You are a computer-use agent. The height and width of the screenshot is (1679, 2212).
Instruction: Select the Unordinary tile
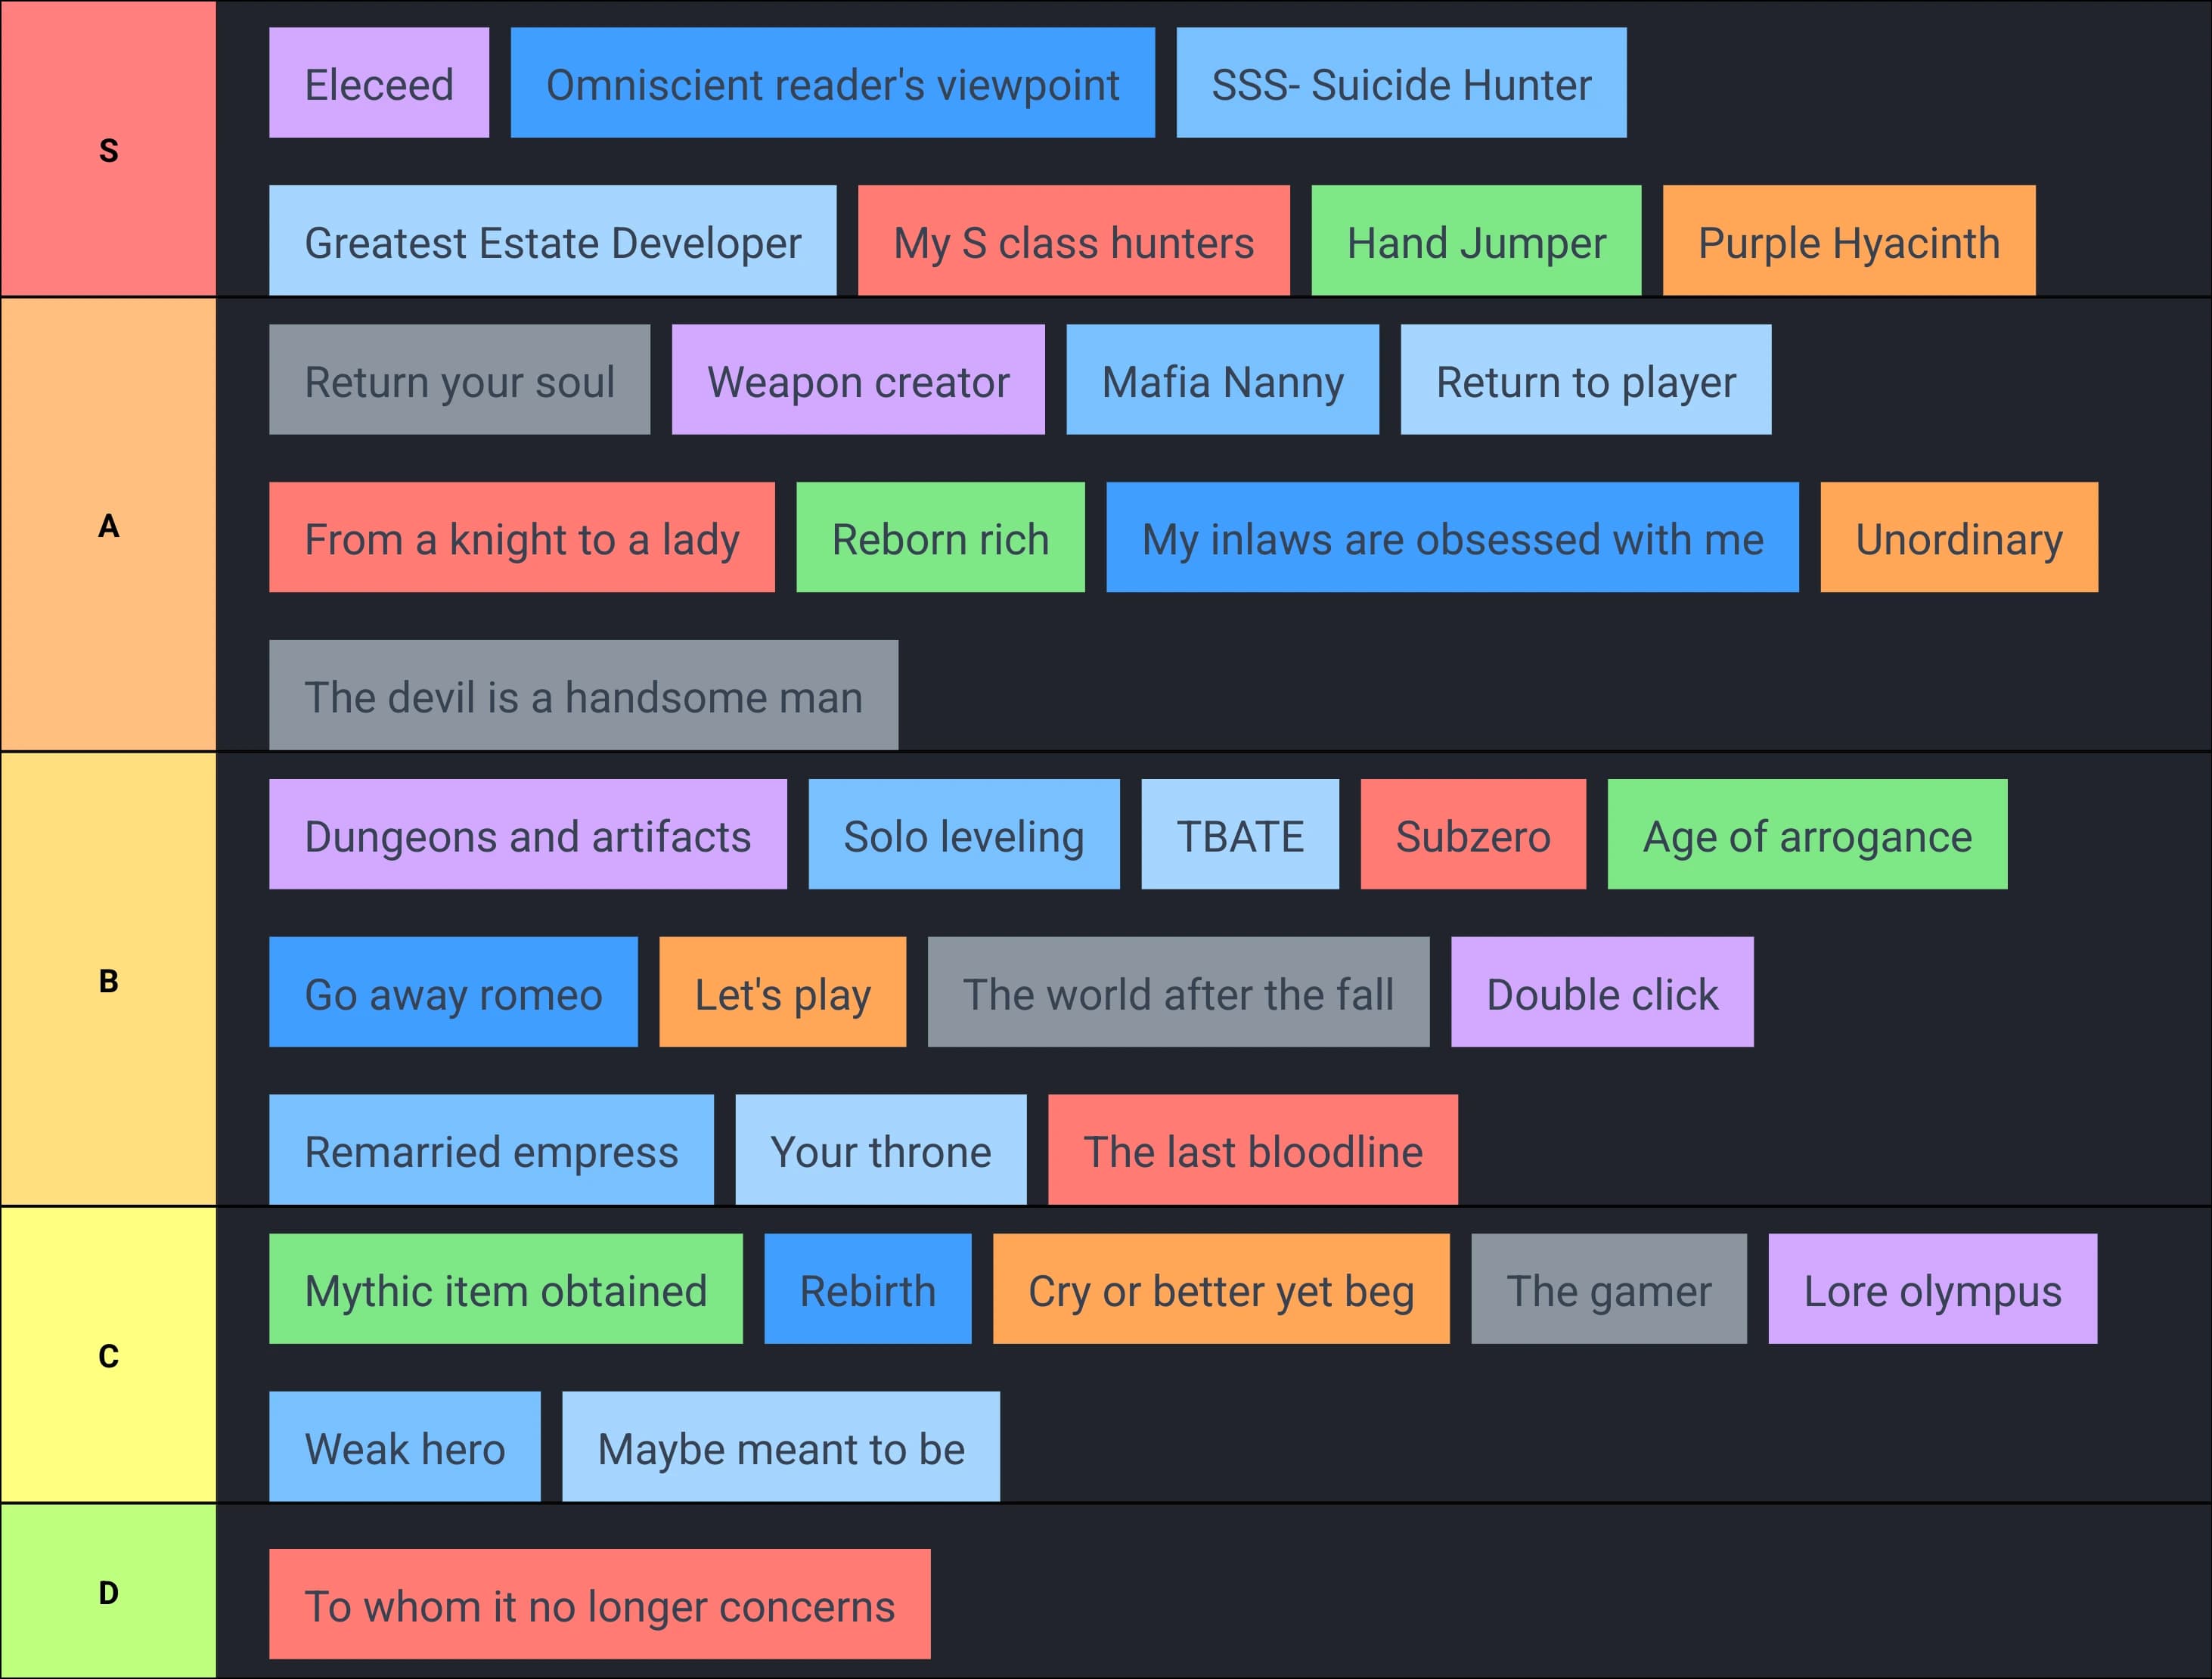pyautogui.click(x=1958, y=538)
